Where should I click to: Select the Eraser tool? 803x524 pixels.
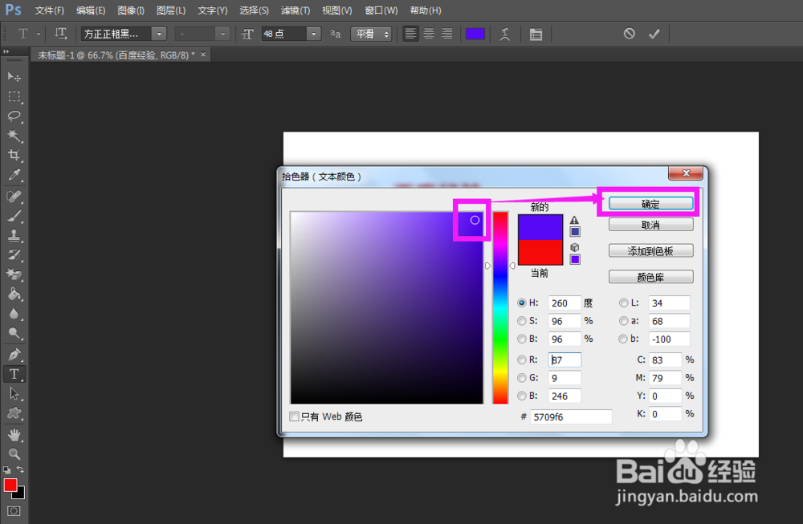(x=14, y=274)
